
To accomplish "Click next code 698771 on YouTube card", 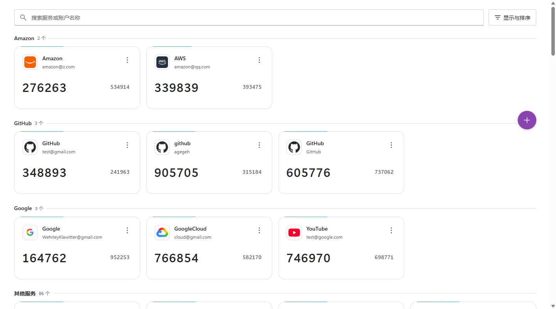I will coord(384,257).
